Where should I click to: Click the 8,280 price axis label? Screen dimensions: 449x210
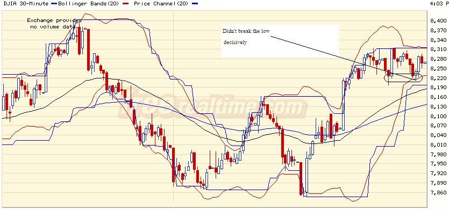(438, 59)
